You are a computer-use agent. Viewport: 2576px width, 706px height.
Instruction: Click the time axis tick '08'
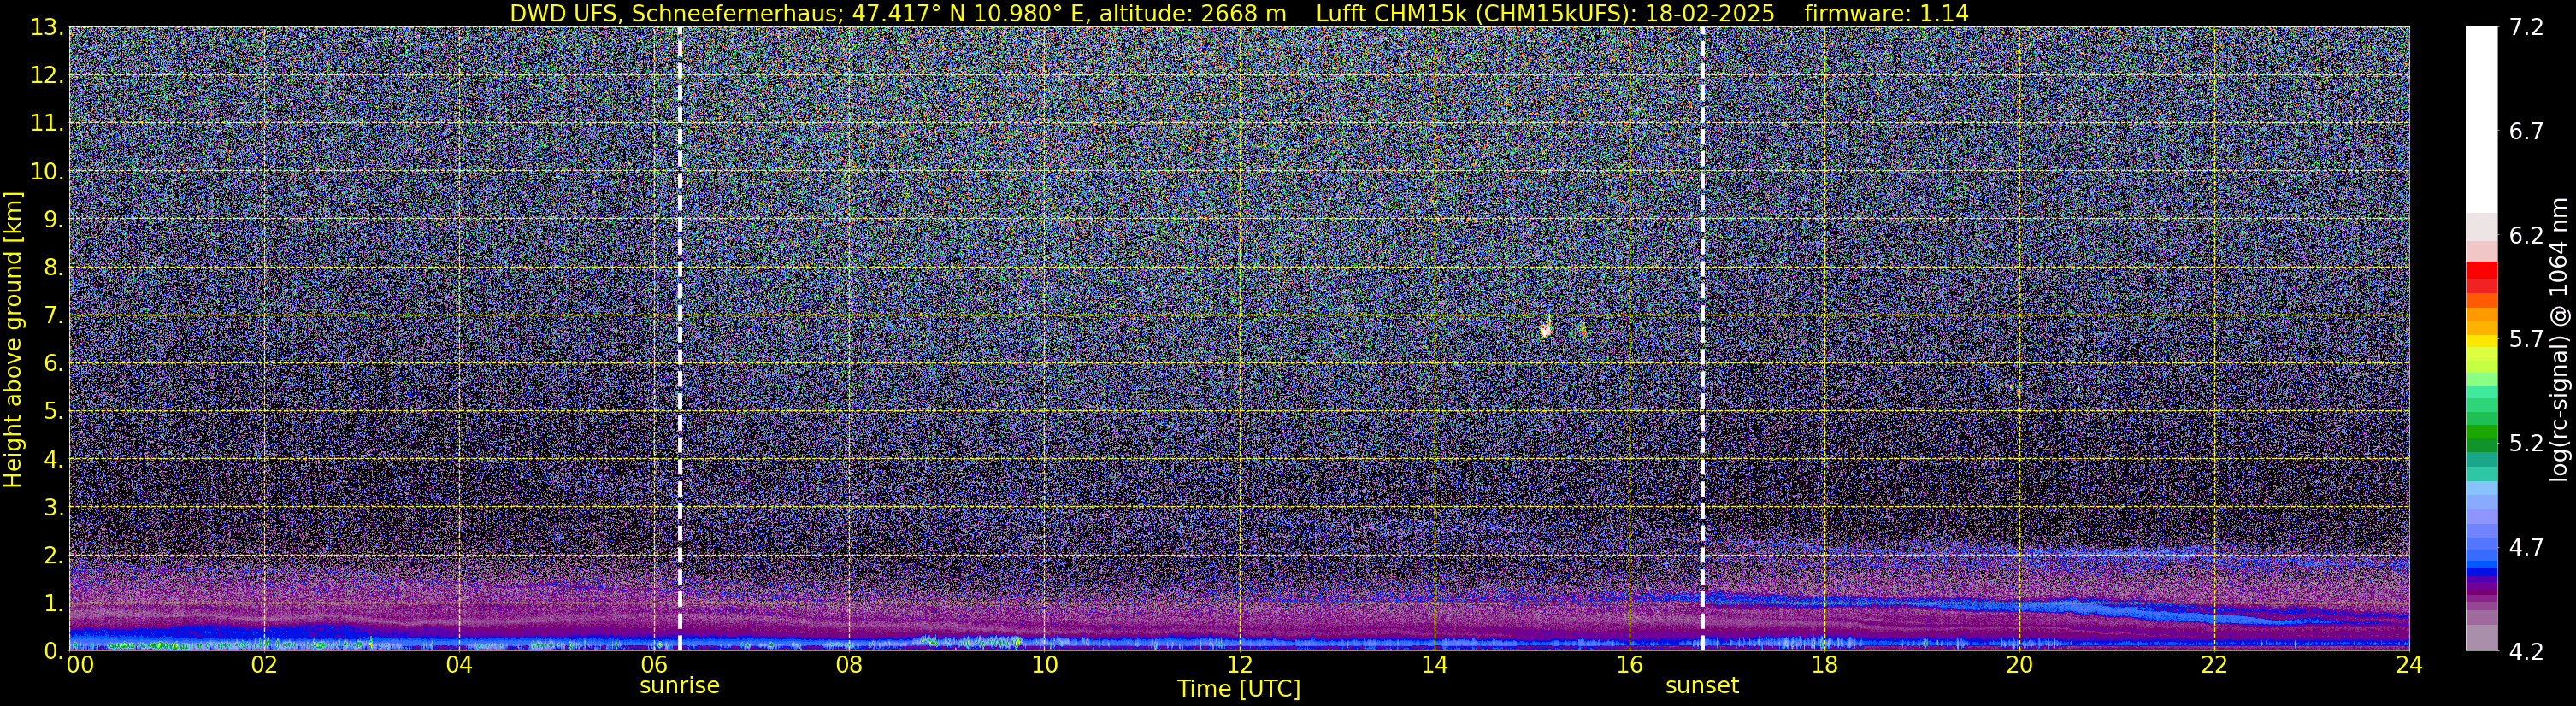click(849, 665)
